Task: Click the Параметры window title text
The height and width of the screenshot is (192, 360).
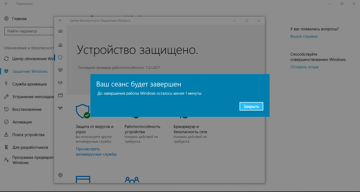Action: coord(24,4)
